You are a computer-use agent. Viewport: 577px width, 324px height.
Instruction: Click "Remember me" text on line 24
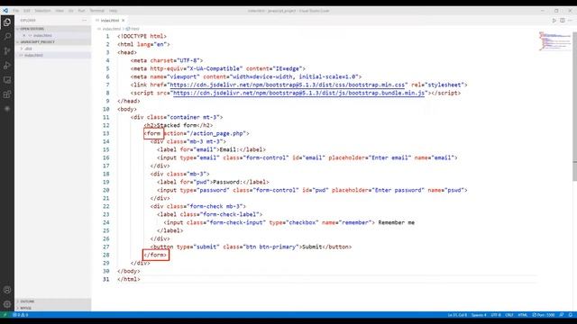pos(397,222)
